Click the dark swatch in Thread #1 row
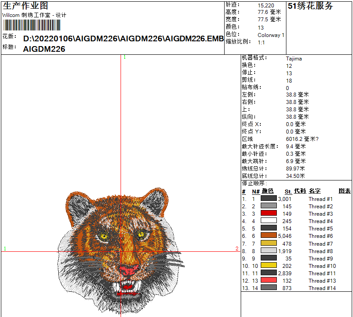The height and width of the screenshot is (317, 353). pos(269,199)
